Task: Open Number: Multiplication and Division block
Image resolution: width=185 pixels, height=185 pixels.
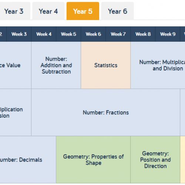Action: 158,65
